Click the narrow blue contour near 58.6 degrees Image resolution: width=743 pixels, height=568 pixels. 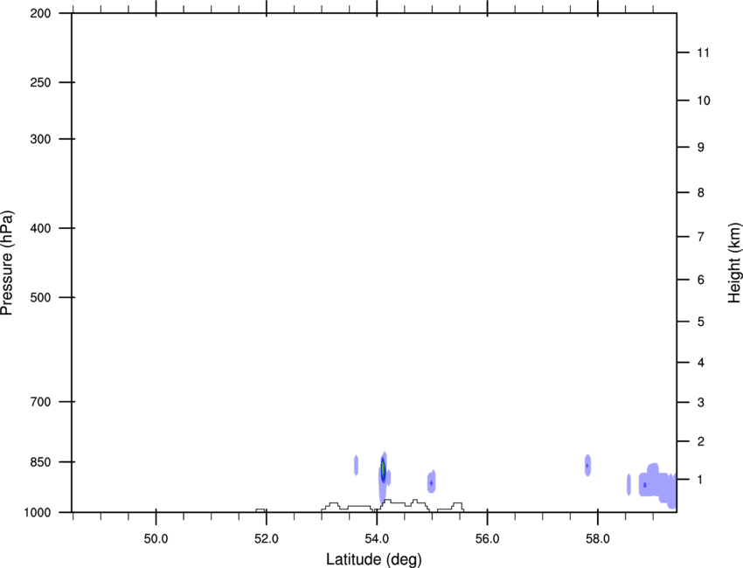[x=628, y=485]
